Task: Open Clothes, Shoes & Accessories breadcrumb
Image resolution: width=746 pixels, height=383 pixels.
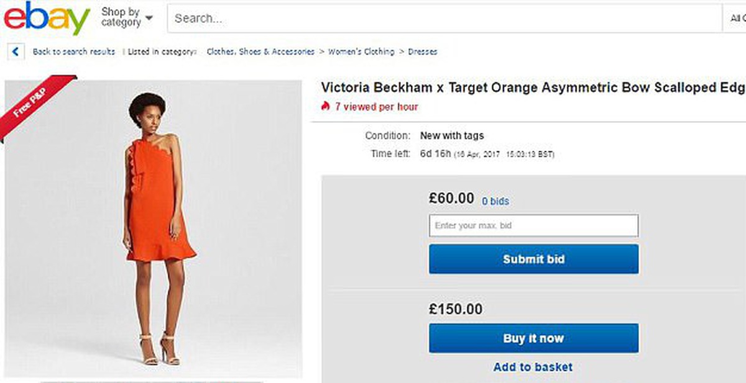Action: coord(260,52)
